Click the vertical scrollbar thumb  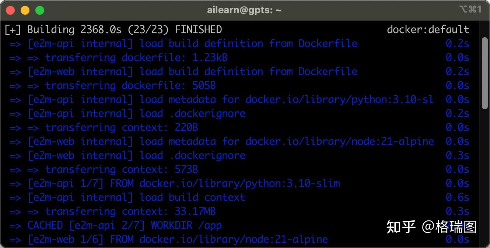coord(485,72)
